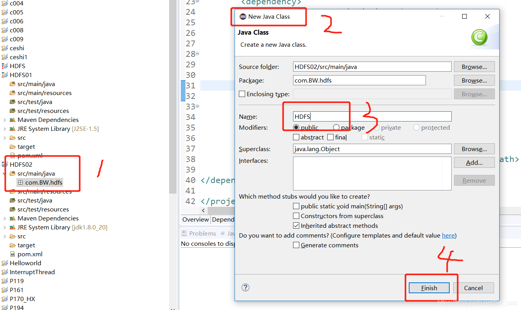Cancel the New Java Class dialog
Screen dimensions: 521x310
point(473,288)
